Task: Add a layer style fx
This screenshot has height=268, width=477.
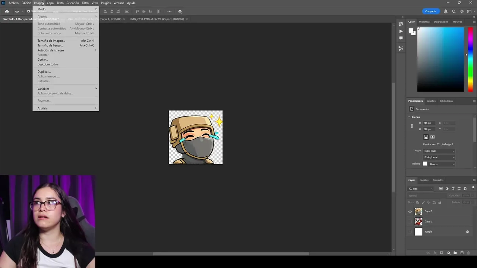Action: click(x=435, y=253)
